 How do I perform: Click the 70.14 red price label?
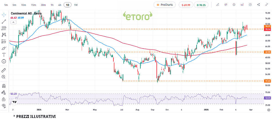[268, 29]
